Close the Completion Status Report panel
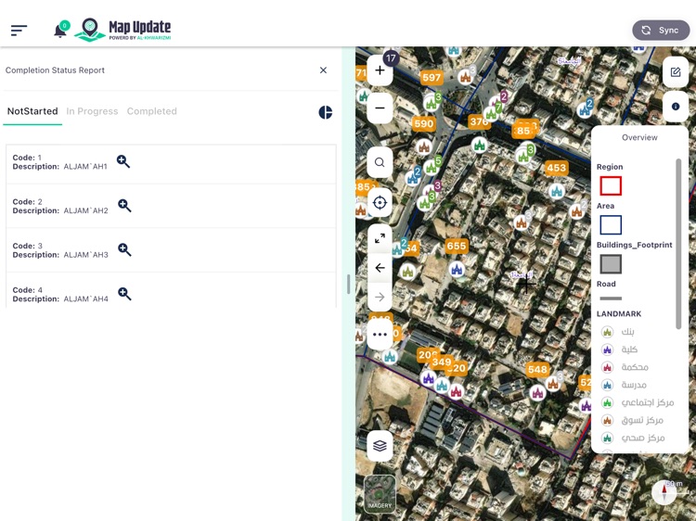This screenshot has width=696, height=521. (x=323, y=70)
